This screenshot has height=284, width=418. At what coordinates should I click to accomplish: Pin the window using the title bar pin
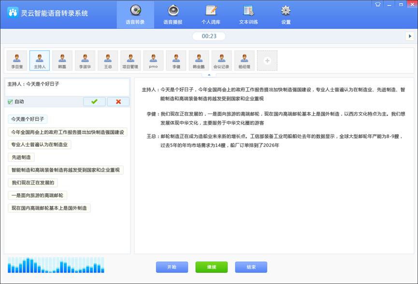(x=378, y=4)
